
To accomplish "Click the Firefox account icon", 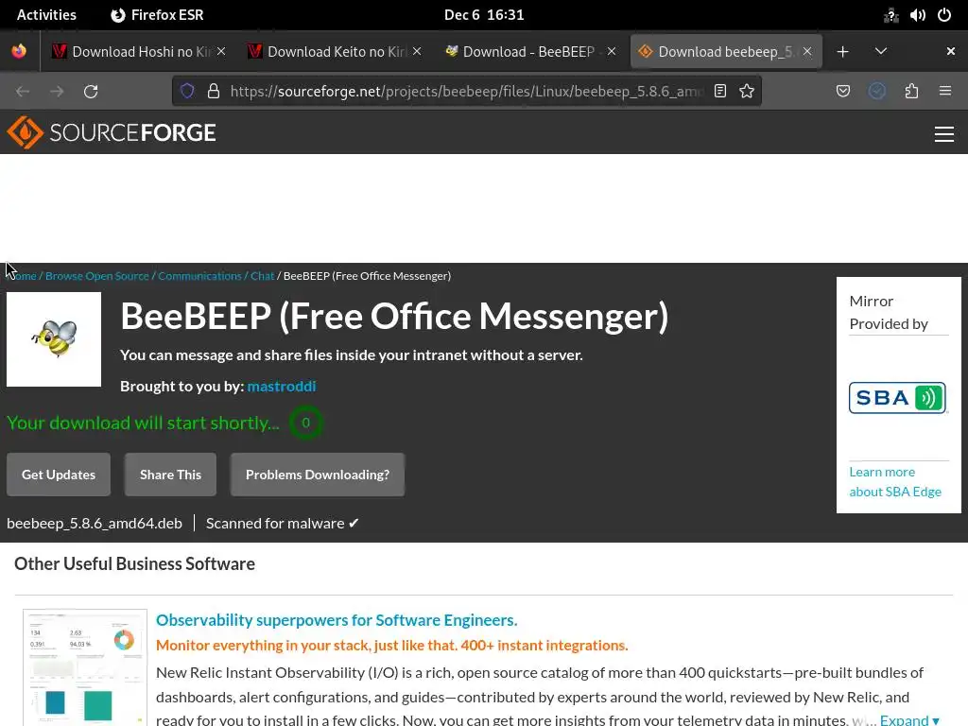I will [x=877, y=92].
